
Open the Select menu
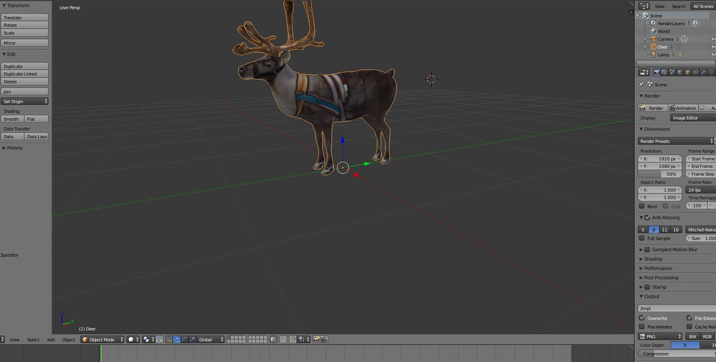tap(33, 339)
